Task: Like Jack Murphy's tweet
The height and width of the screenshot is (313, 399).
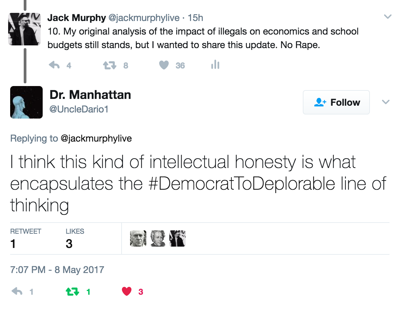Action: (x=164, y=65)
